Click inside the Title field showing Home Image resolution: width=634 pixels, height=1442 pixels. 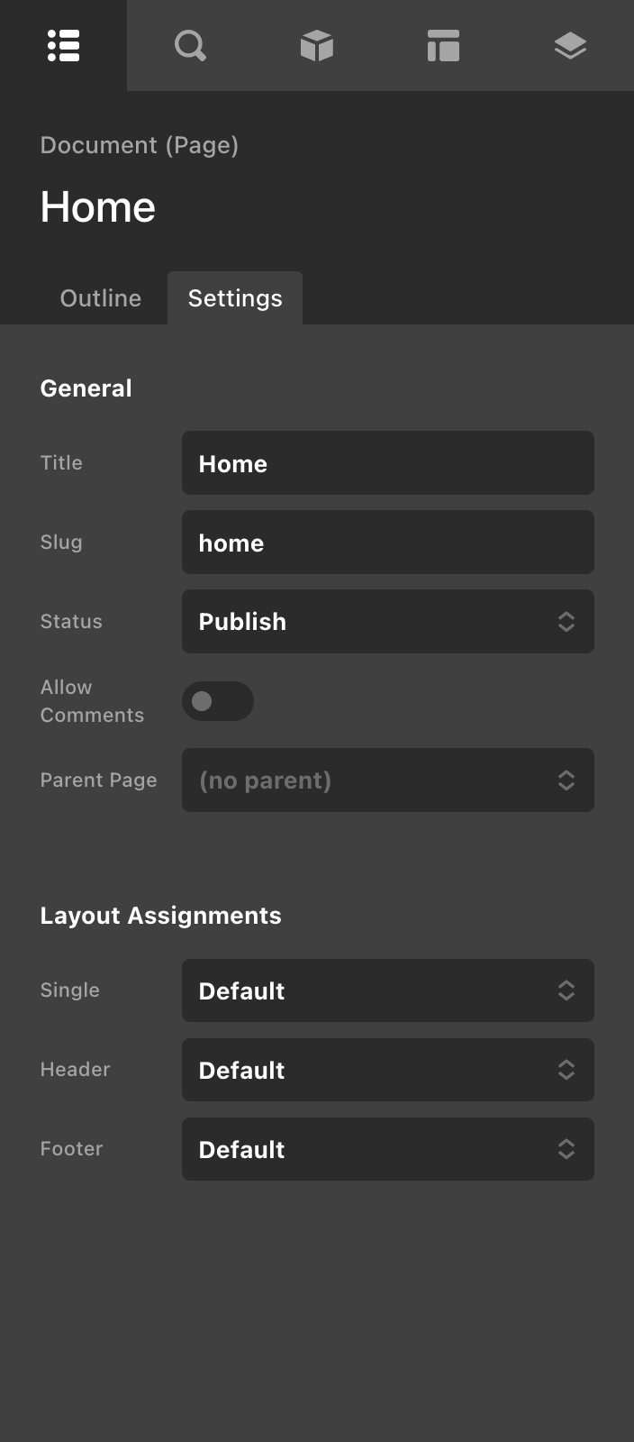pyautogui.click(x=387, y=462)
